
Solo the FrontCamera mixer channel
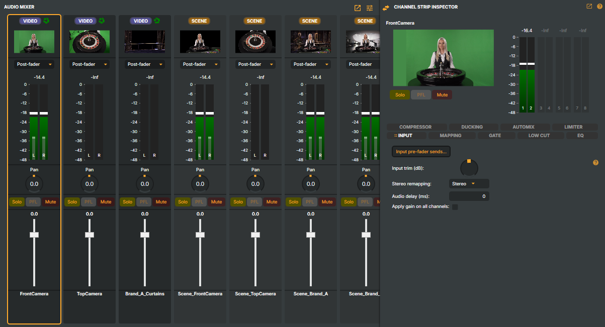click(x=17, y=202)
